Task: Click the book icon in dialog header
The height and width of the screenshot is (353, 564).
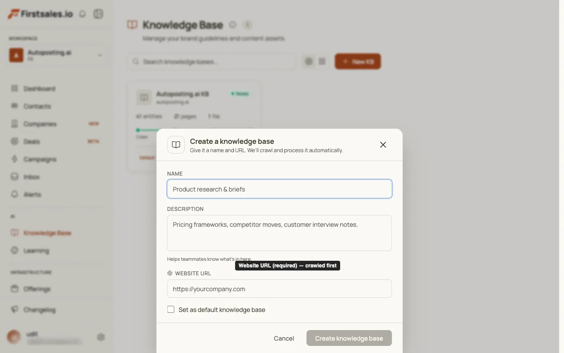Action: pyautogui.click(x=176, y=145)
